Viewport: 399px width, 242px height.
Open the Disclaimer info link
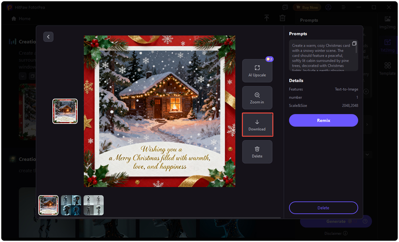(x=336, y=233)
